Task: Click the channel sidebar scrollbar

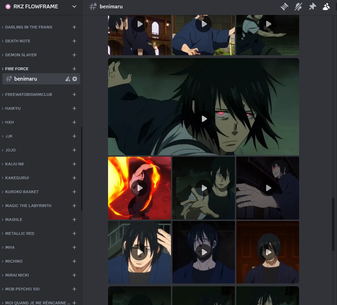Action: [x=82, y=169]
